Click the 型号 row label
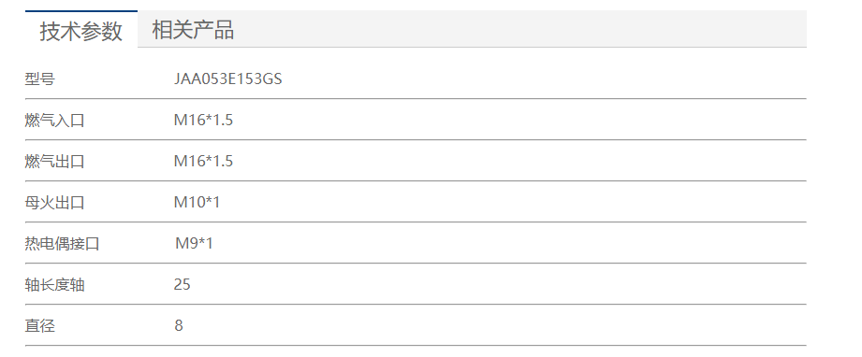The height and width of the screenshot is (357, 862). pyautogui.click(x=39, y=79)
